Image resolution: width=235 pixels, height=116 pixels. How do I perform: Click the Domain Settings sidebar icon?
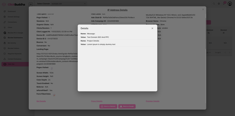click(5, 17)
